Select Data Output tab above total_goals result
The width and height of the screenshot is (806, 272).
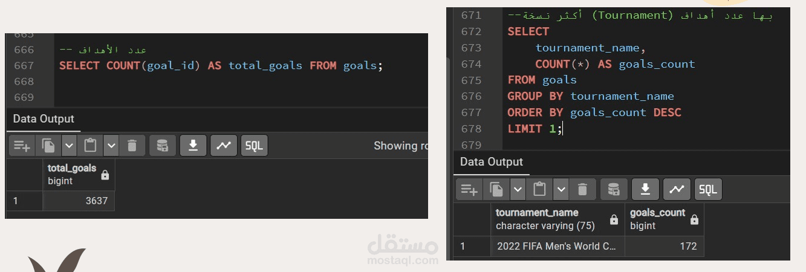(x=44, y=119)
